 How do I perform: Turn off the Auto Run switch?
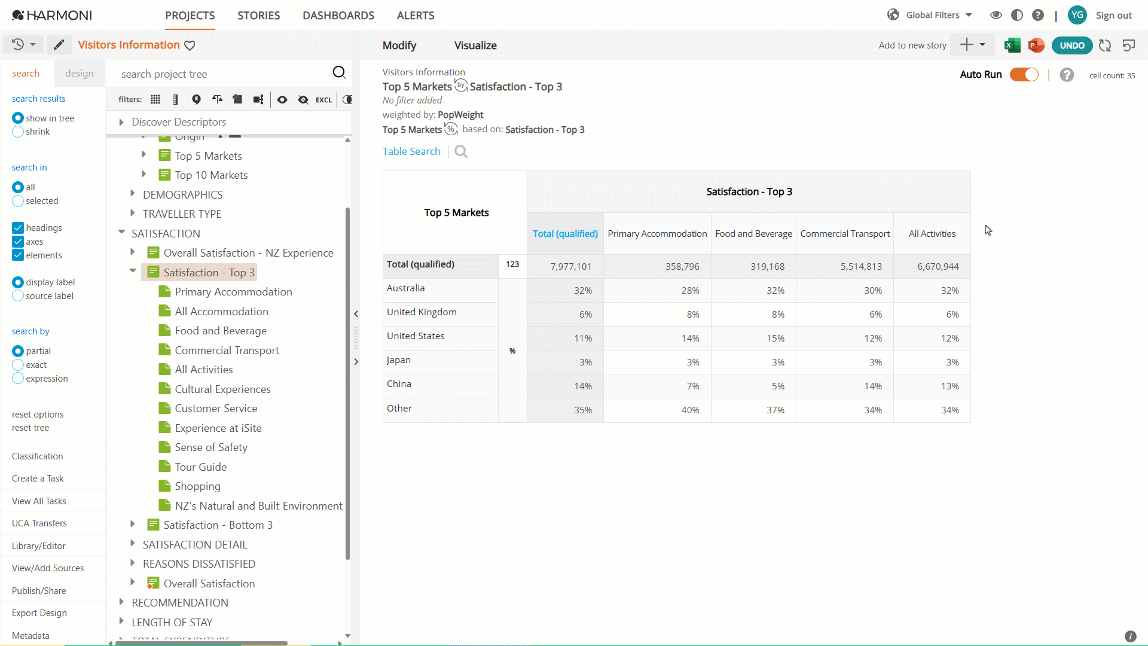point(1024,74)
